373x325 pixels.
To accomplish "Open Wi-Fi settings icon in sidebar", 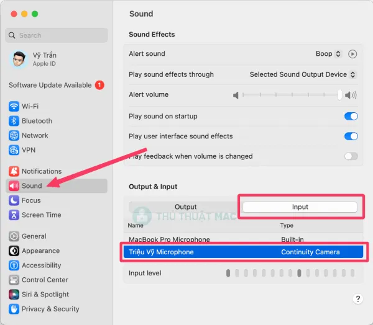I will pyautogui.click(x=14, y=106).
